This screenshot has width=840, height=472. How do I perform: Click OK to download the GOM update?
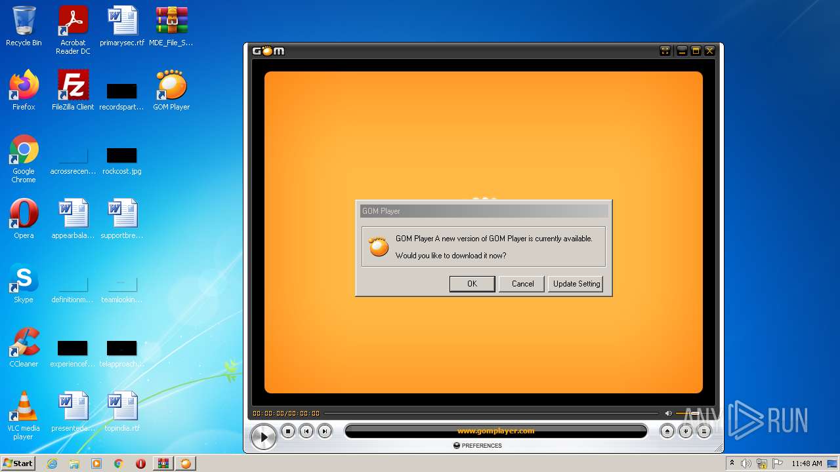tap(472, 284)
